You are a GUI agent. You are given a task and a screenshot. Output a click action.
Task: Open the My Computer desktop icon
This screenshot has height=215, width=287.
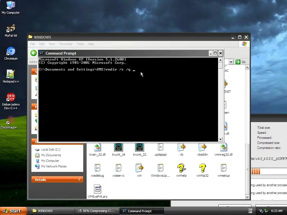point(11,7)
